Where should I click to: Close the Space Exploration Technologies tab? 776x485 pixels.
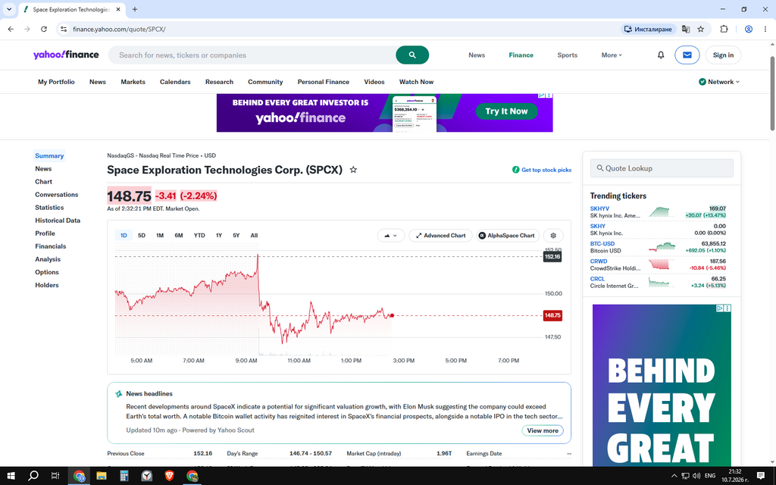tap(118, 9)
